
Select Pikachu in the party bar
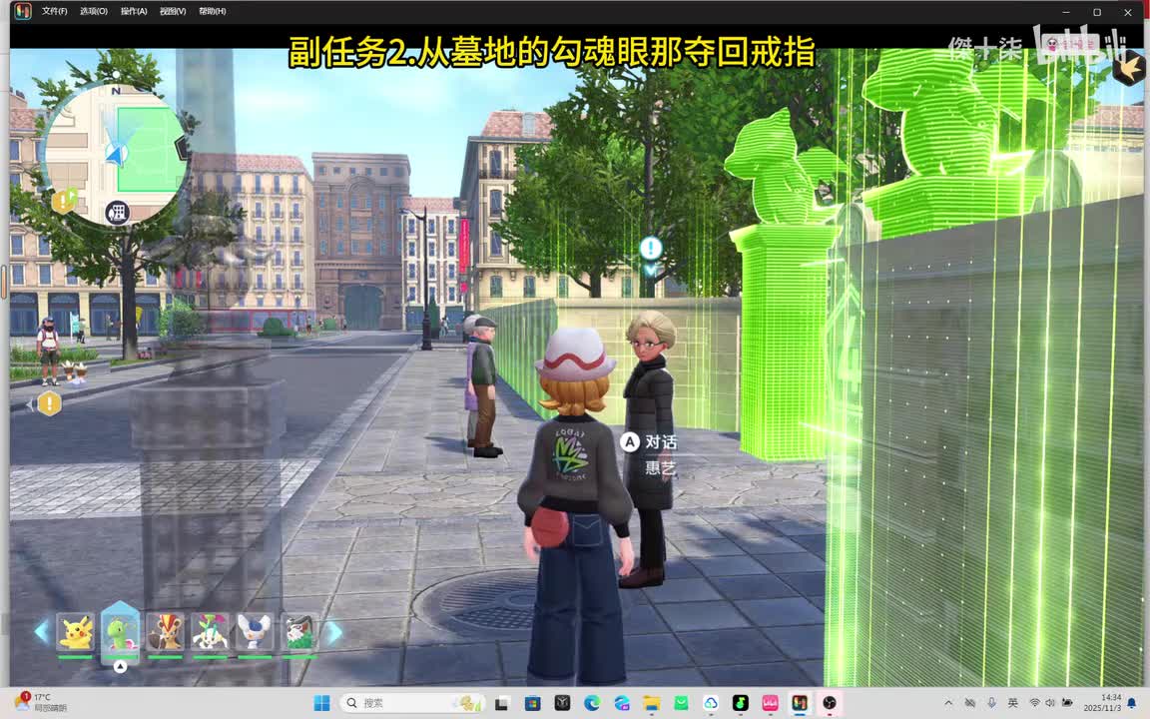76,632
